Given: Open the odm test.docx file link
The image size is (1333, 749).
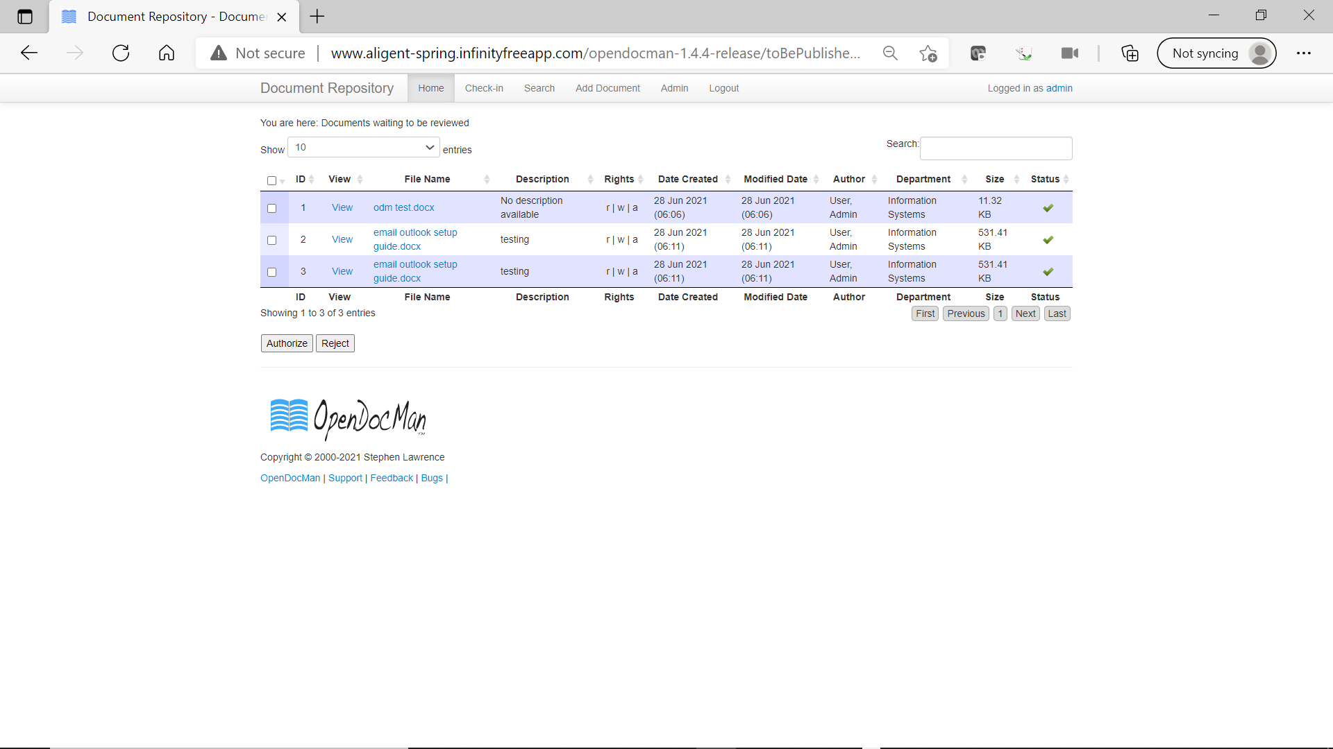Looking at the screenshot, I should (x=403, y=208).
